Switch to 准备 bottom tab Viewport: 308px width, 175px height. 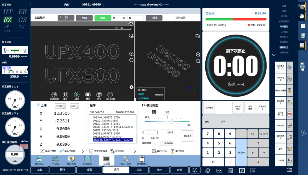[x=40, y=170]
